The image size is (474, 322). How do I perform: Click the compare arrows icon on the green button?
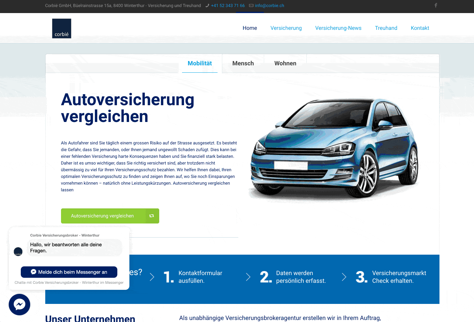(152, 216)
